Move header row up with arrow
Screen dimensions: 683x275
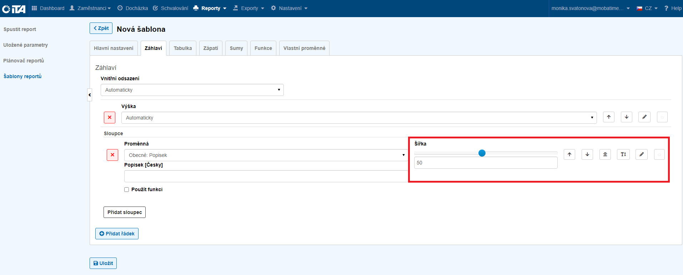pos(608,117)
